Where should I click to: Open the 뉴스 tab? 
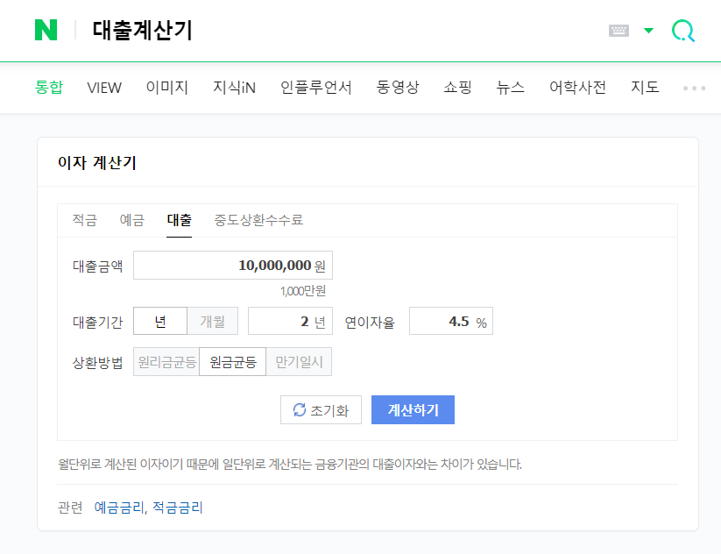click(x=511, y=87)
